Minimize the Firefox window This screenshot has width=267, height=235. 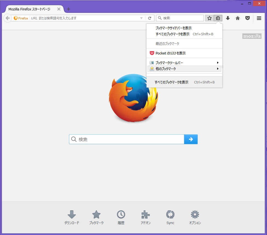tap(242, 3)
